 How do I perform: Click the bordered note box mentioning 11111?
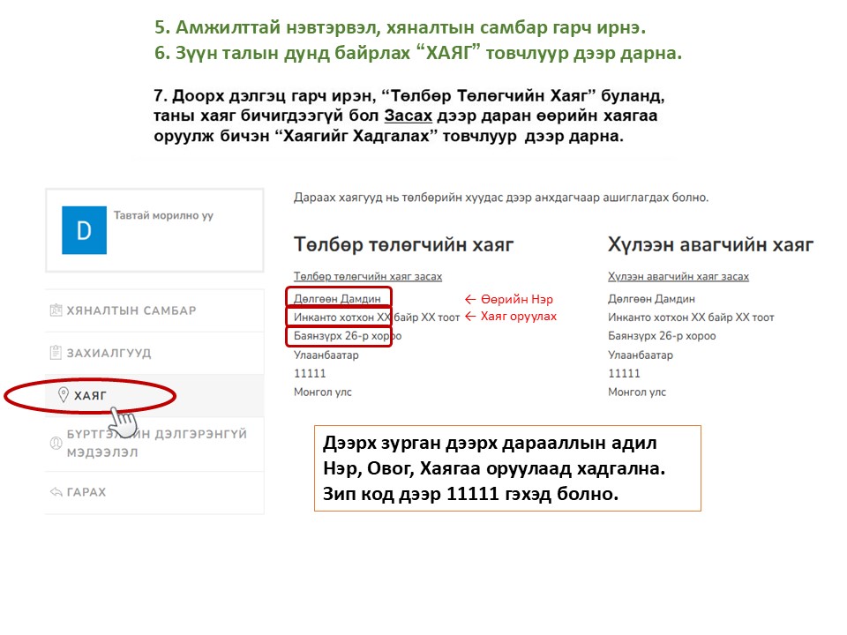[x=507, y=468]
